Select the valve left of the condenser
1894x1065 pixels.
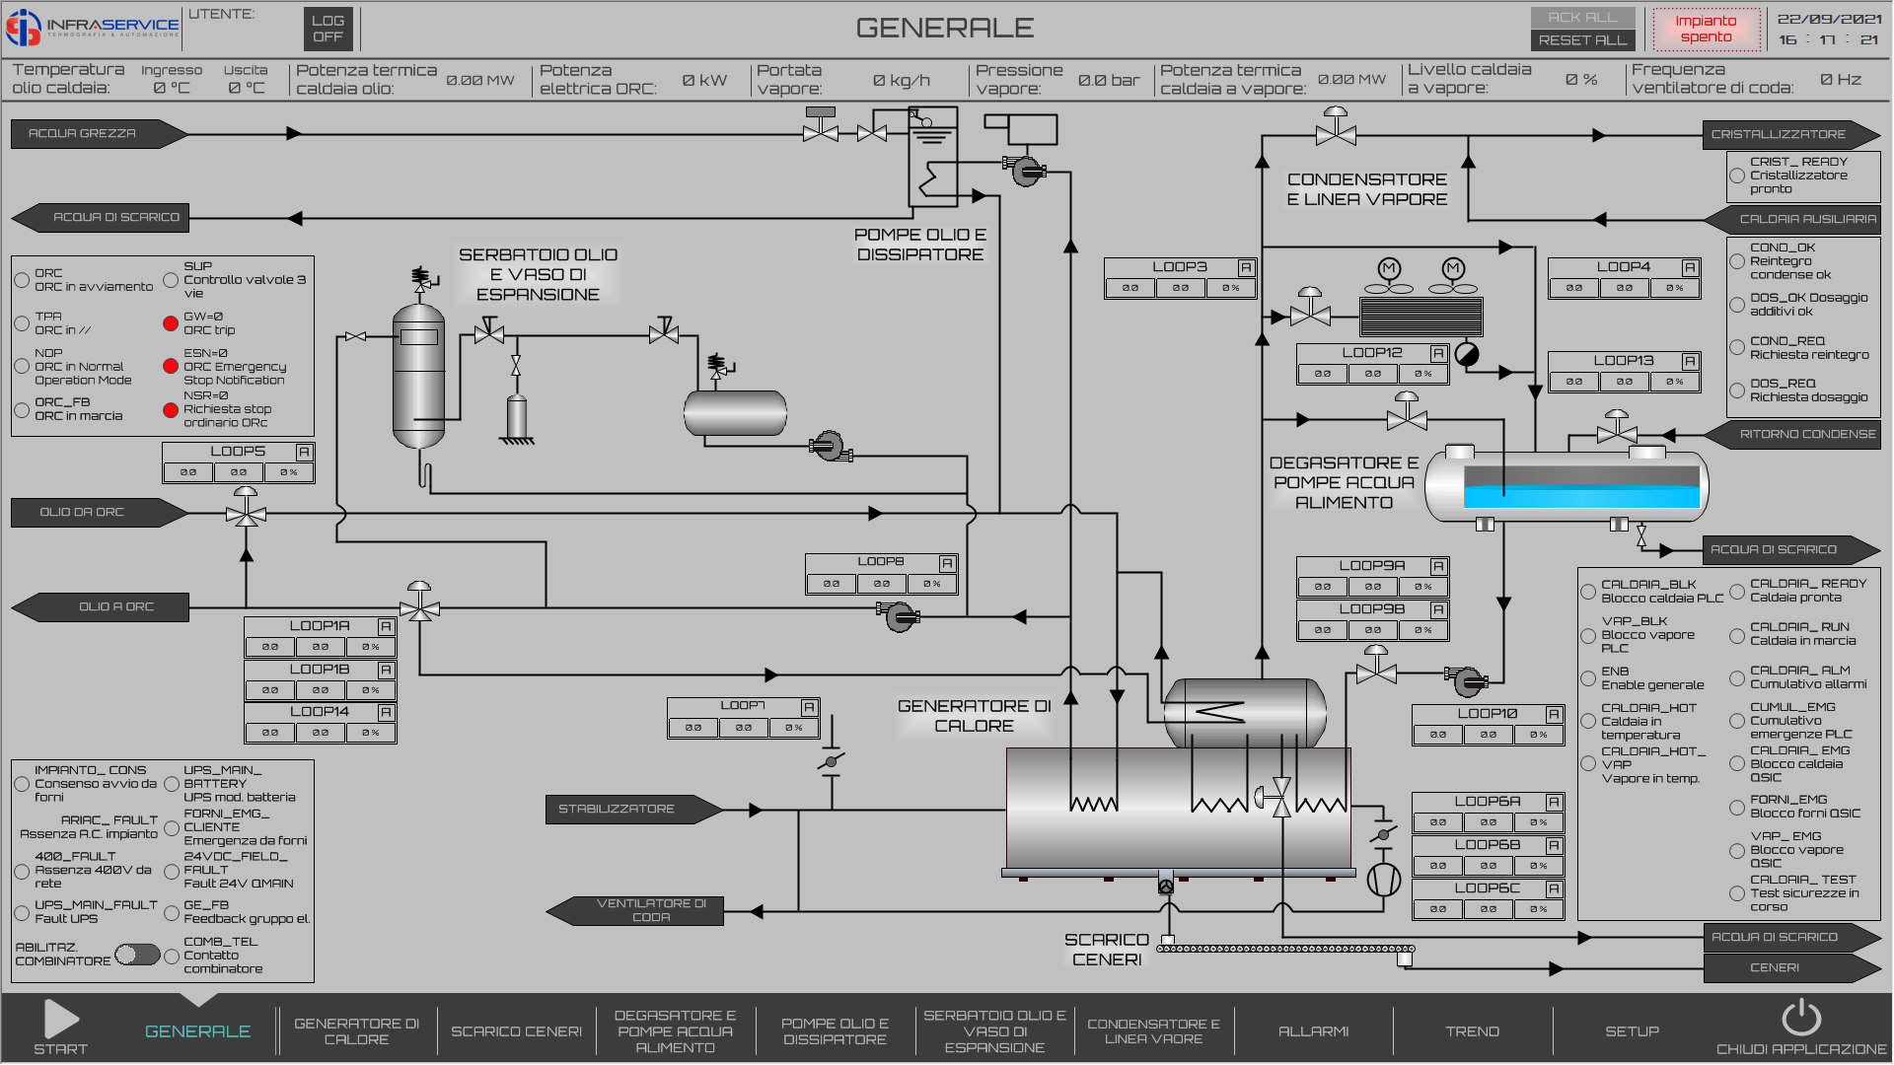coord(1310,310)
